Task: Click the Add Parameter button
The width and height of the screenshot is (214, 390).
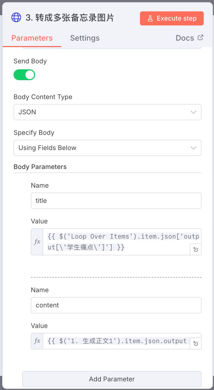Action: pos(112,379)
